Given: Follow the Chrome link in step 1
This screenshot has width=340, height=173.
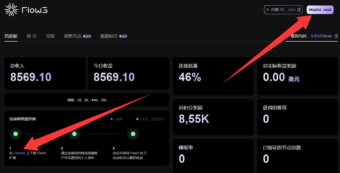Looking at the screenshot, I should tap(19, 153).
